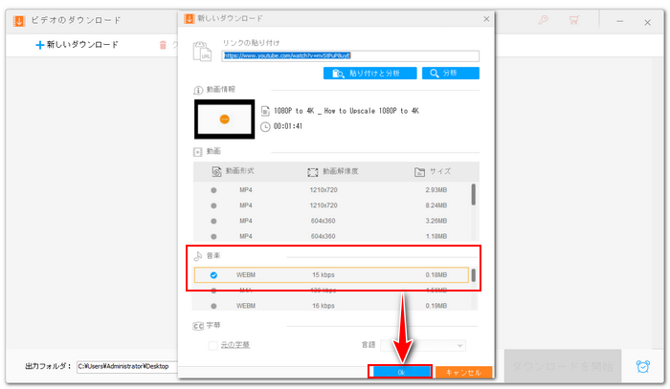Click the キャンセル button
Viewport: 670px width, 389px height.
463,372
